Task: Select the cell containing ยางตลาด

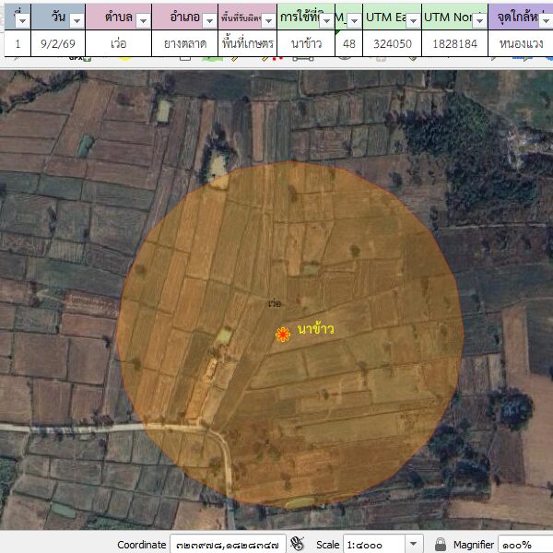Action: tap(184, 43)
